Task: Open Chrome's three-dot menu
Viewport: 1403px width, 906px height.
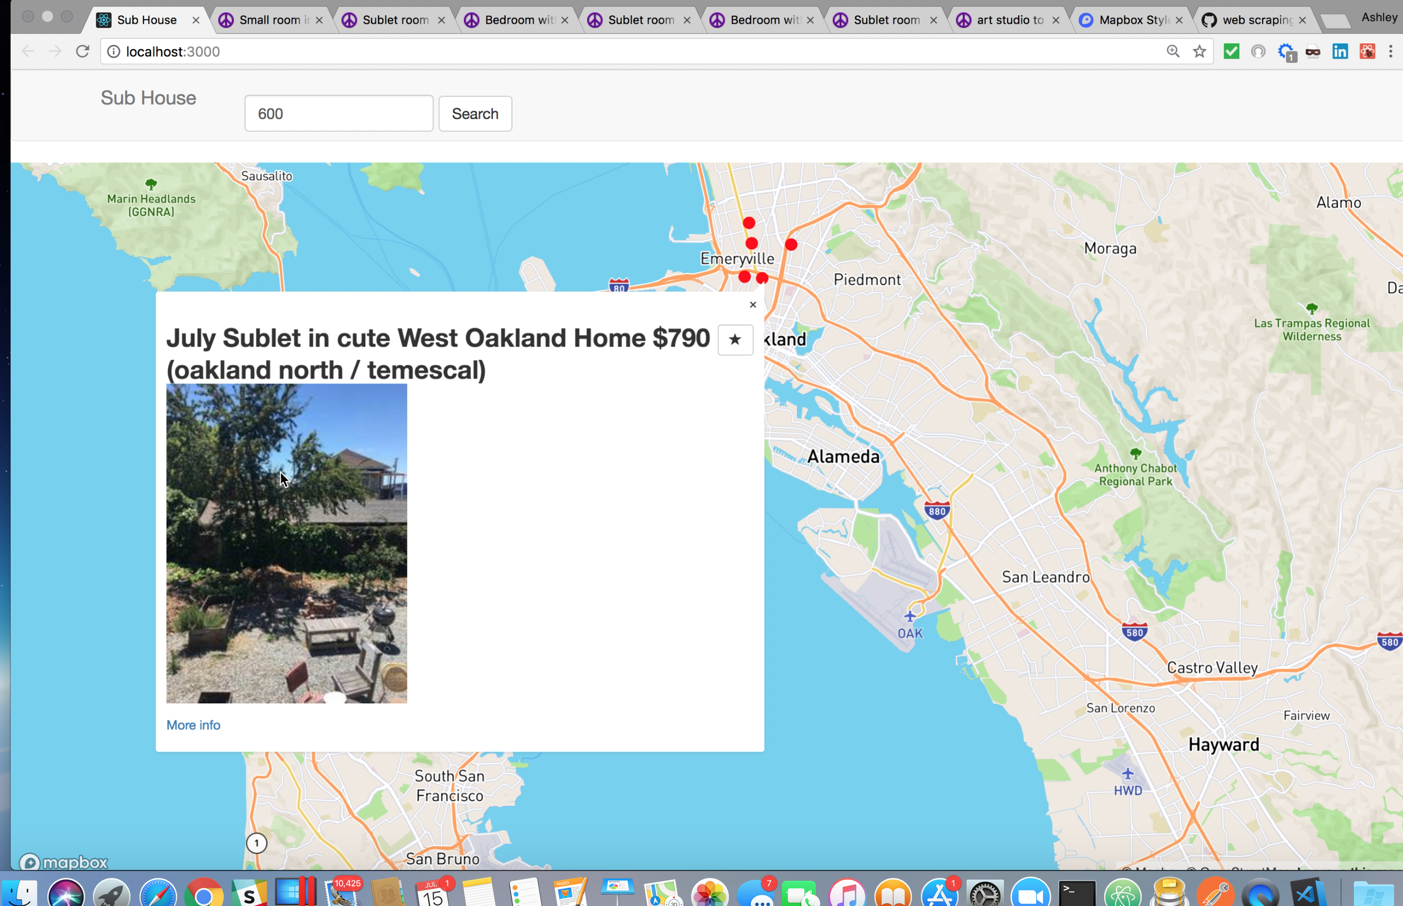Action: [x=1391, y=51]
